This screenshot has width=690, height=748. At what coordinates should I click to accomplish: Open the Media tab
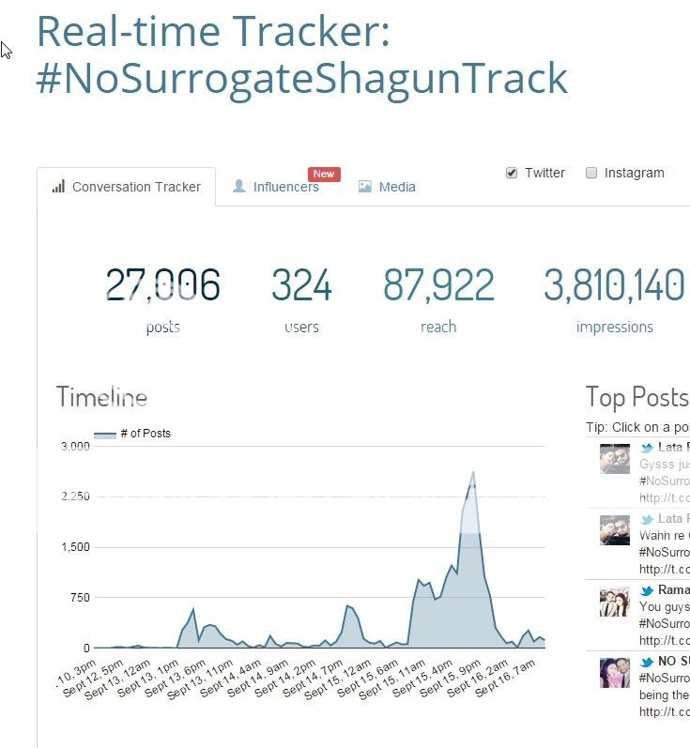397,187
